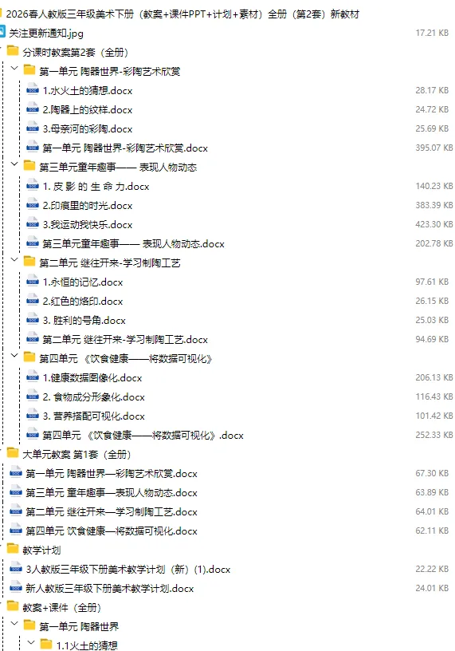Collapse the 第二单元 继往开来-学习制陶工艺 chevron
This screenshot has height=651, width=455.
(x=14, y=260)
